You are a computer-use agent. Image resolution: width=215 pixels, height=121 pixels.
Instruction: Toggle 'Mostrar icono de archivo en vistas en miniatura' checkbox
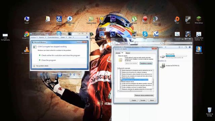121,72
